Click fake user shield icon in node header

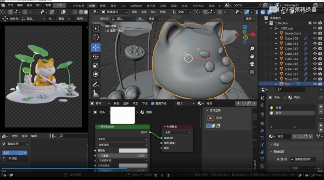[244, 103]
